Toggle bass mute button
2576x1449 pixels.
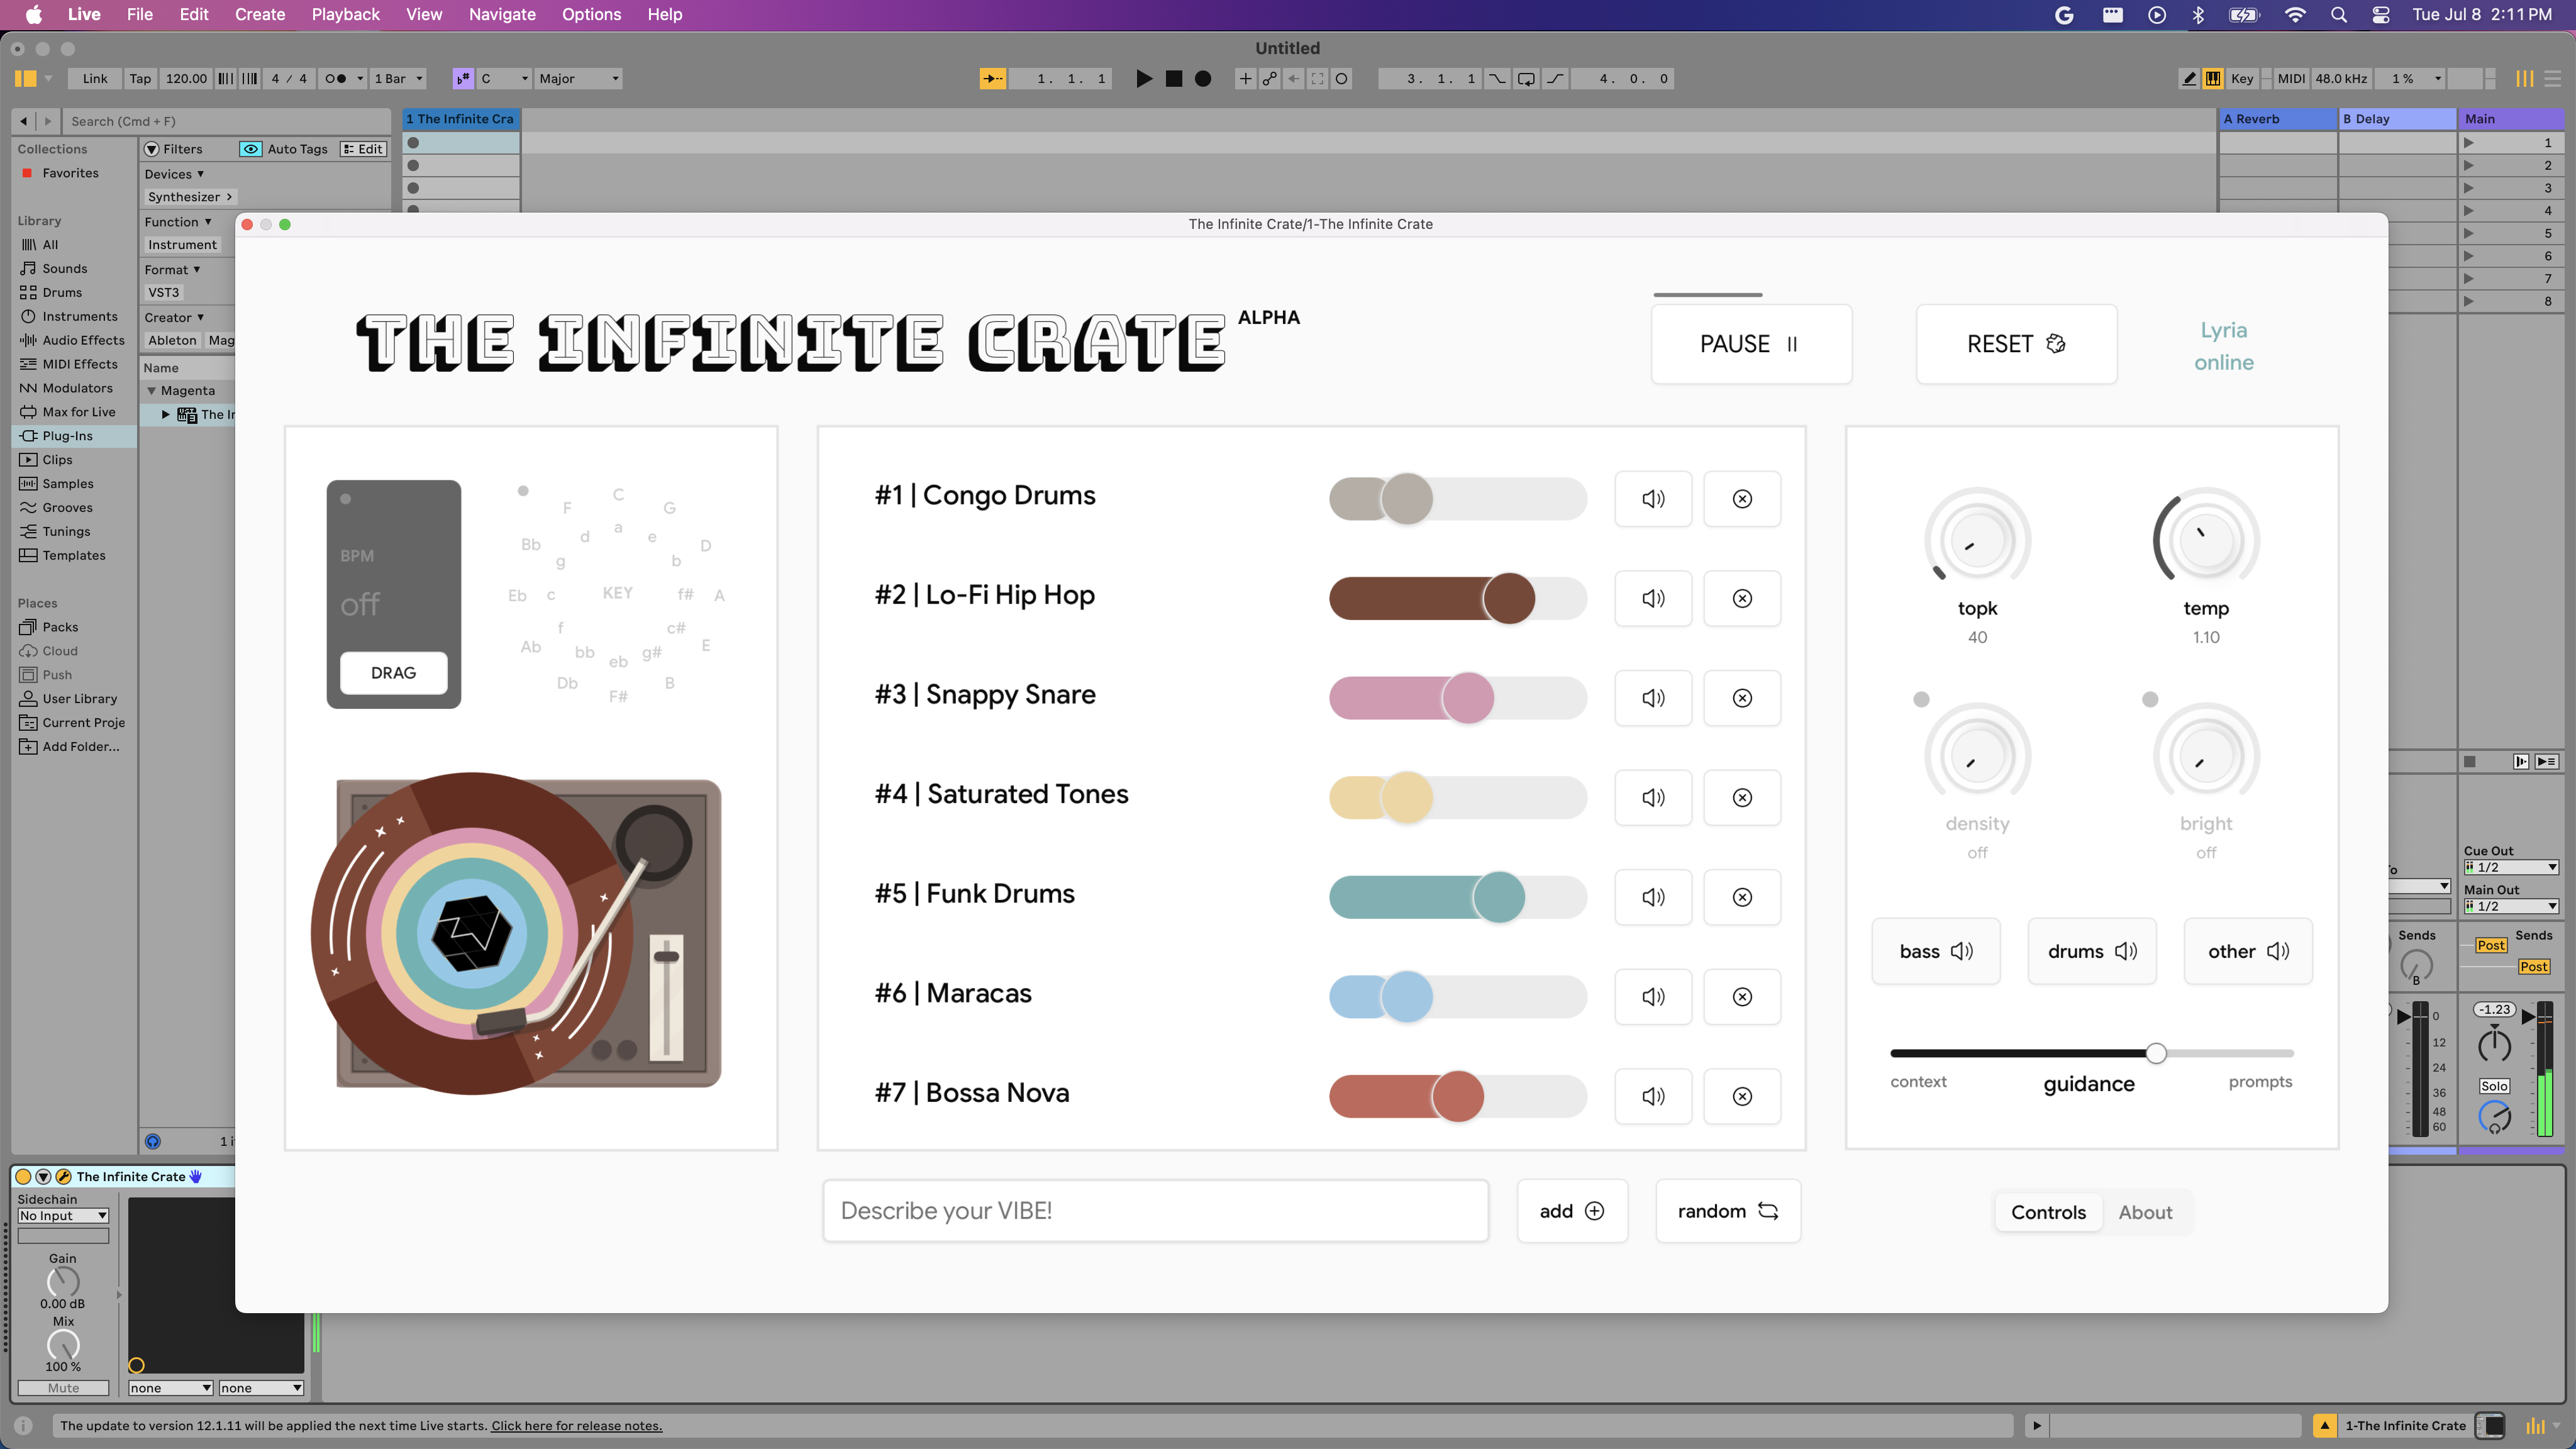point(1935,951)
